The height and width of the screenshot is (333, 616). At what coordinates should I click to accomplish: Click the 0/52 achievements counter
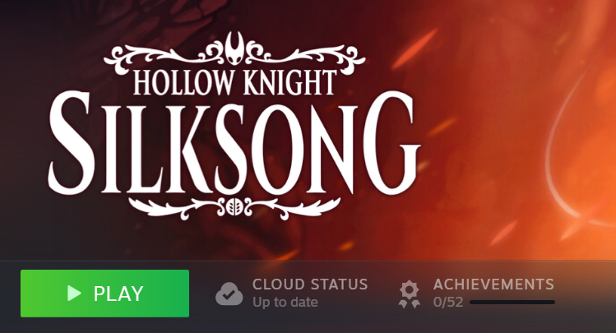click(x=448, y=303)
